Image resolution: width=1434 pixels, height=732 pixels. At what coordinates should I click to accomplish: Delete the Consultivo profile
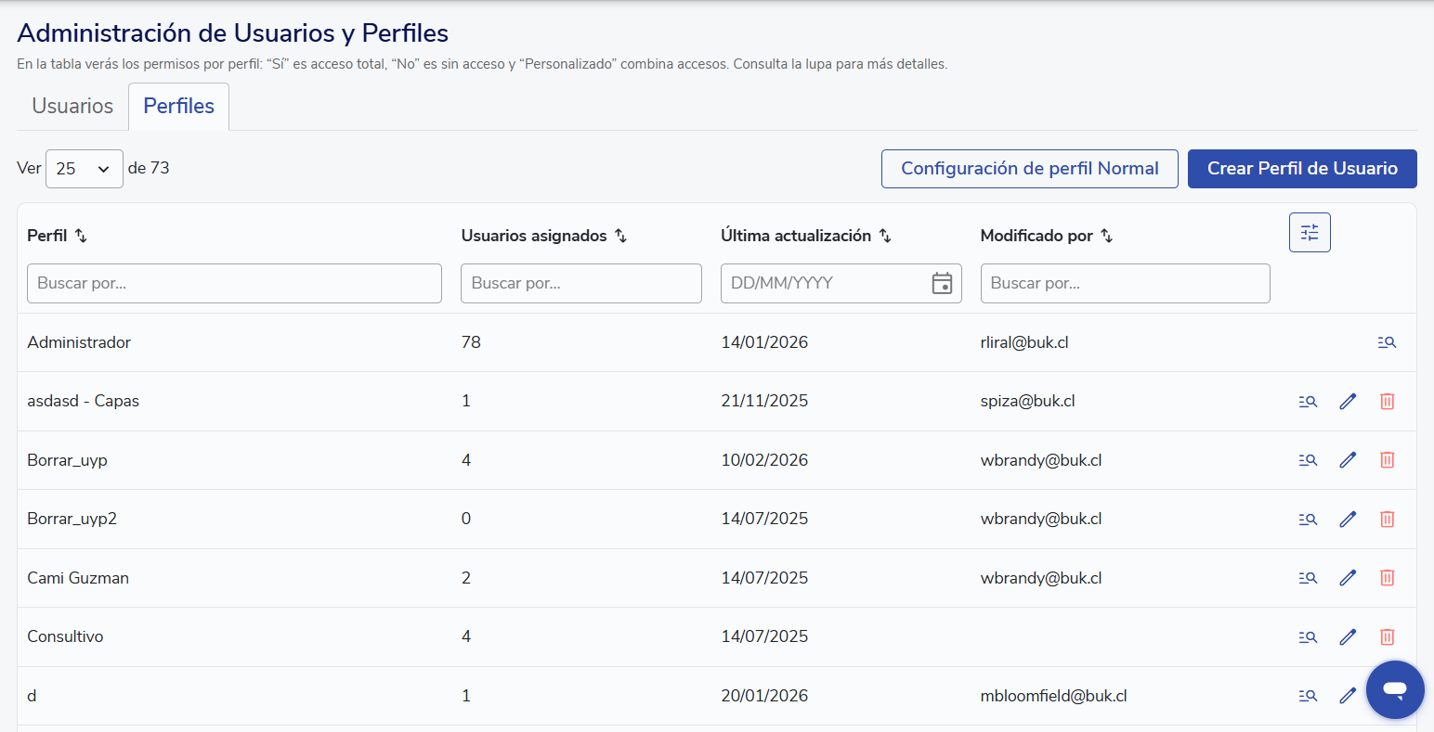click(x=1387, y=637)
